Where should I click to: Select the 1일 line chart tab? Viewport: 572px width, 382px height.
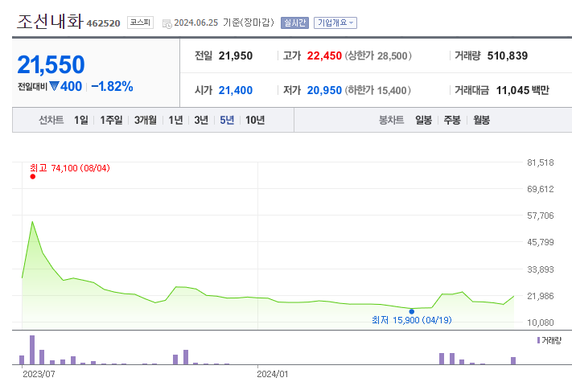81,120
